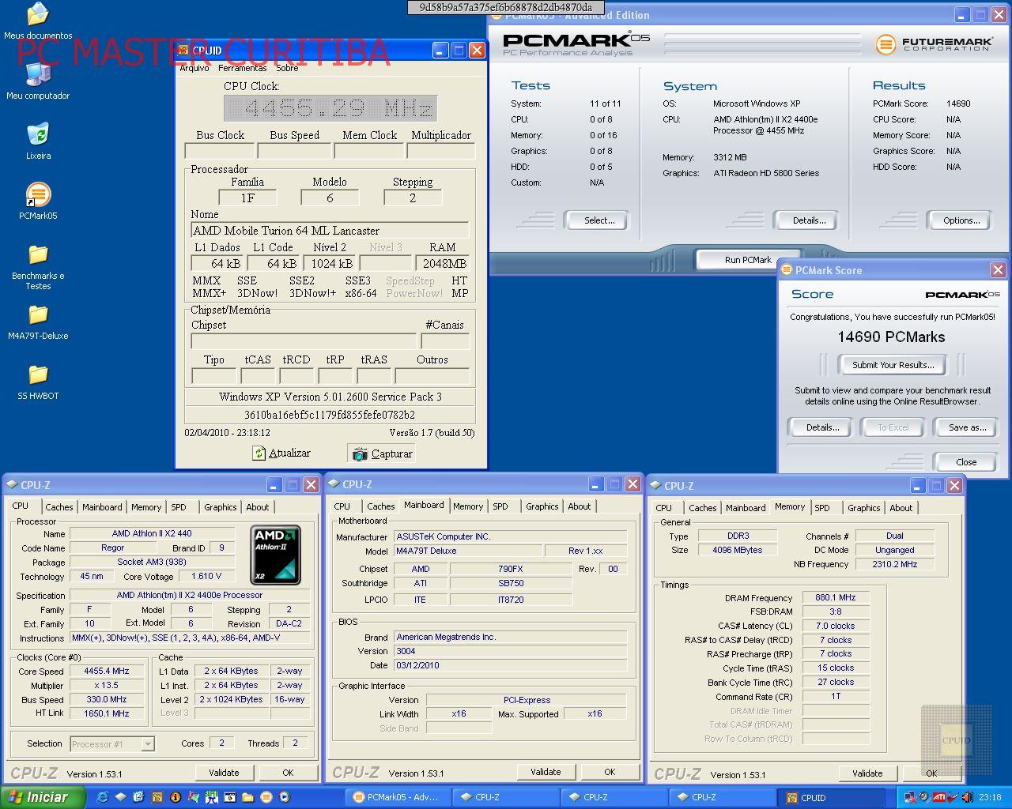
Task: Click Submit Your Results button
Action: [893, 365]
